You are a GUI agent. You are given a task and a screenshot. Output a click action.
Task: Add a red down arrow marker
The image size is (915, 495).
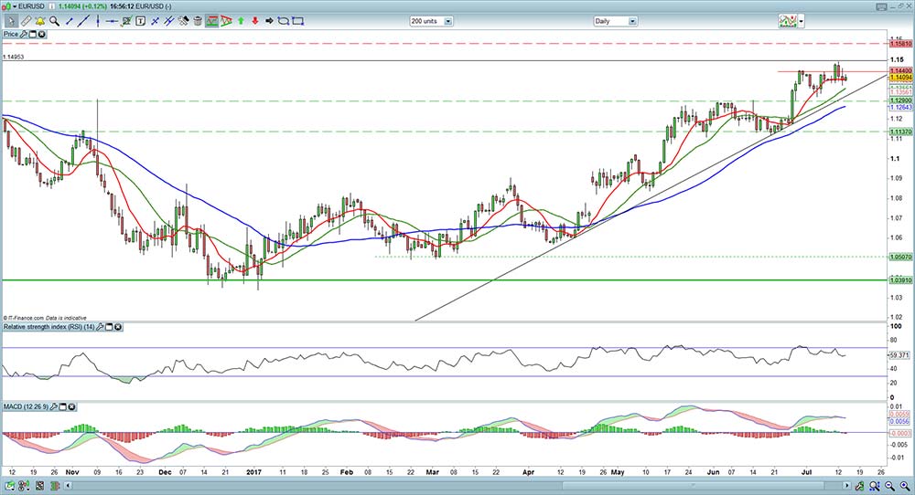coord(255,21)
